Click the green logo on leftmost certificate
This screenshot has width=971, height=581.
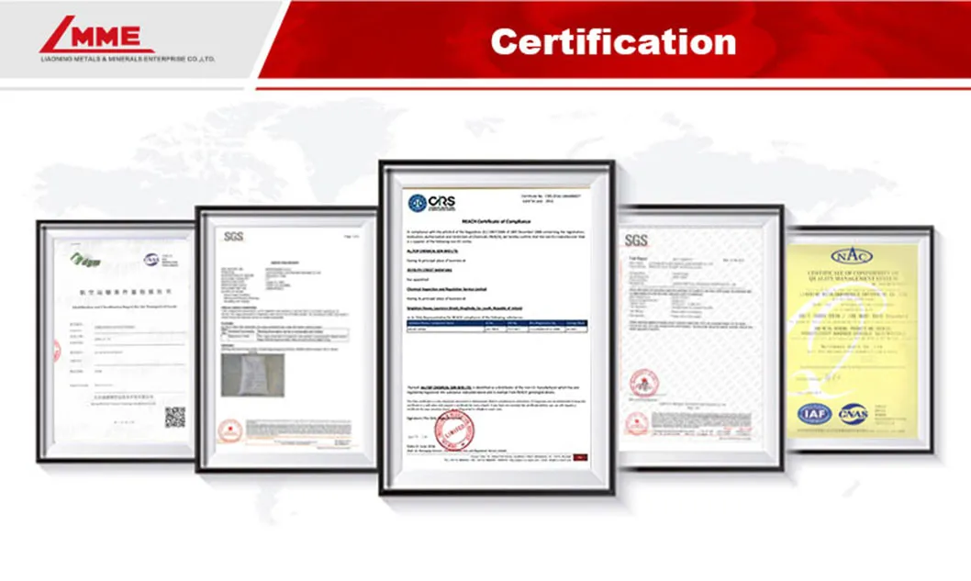[85, 260]
